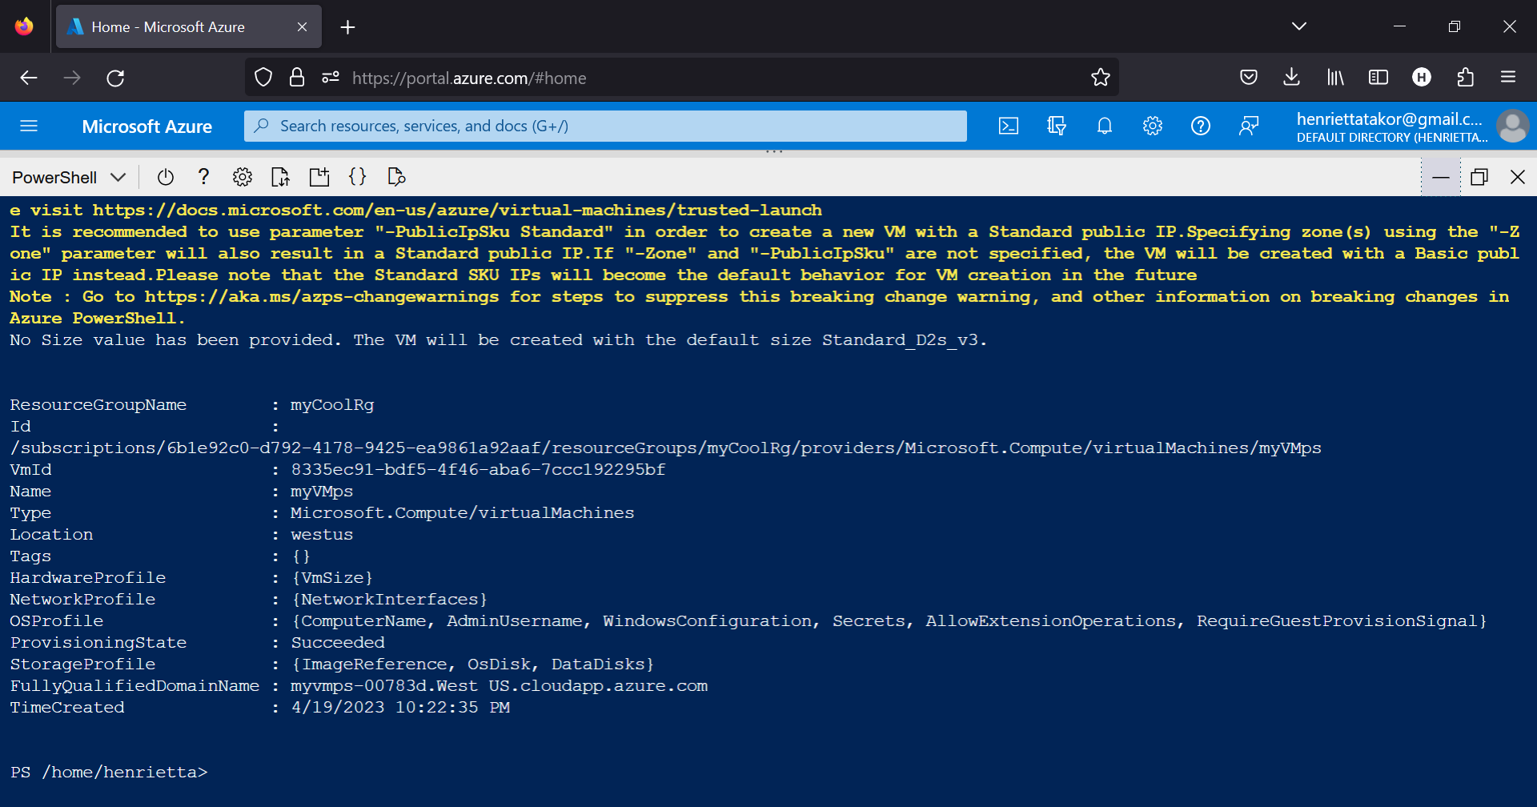Click ResourceGroupName value myCoolRg
The image size is (1537, 807).
point(332,405)
